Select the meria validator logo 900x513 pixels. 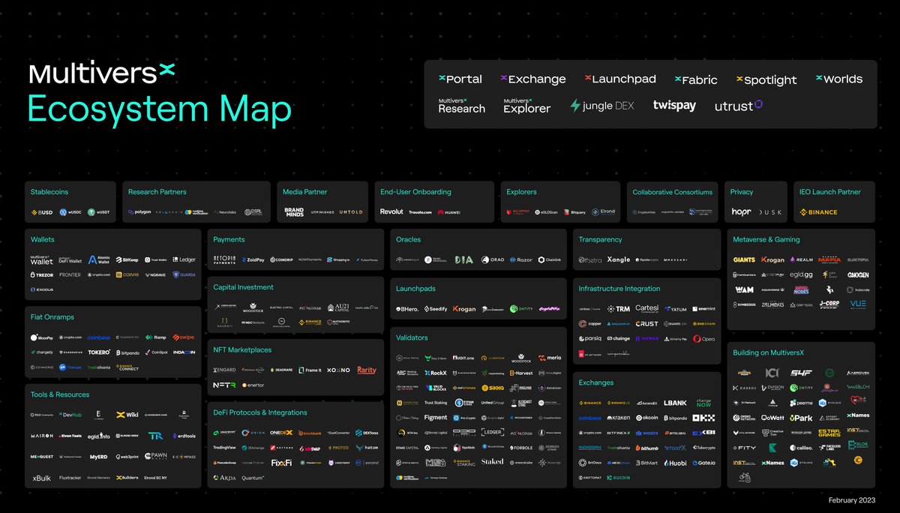(550, 358)
